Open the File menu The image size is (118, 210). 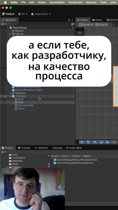point(23,2)
